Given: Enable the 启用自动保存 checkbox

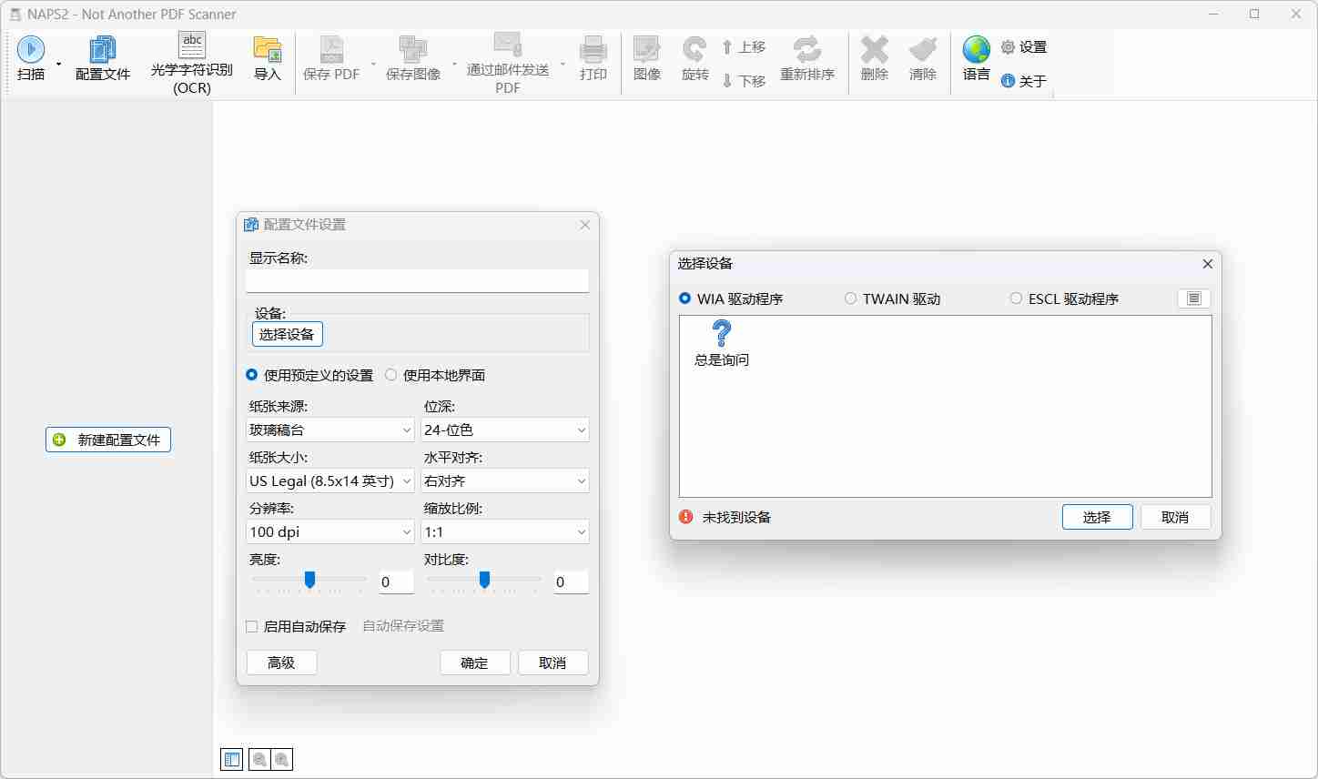Looking at the screenshot, I should tap(252, 626).
